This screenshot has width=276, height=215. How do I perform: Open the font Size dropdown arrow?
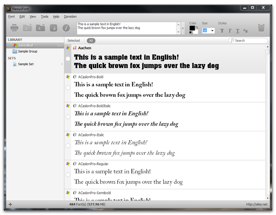coord(212,30)
